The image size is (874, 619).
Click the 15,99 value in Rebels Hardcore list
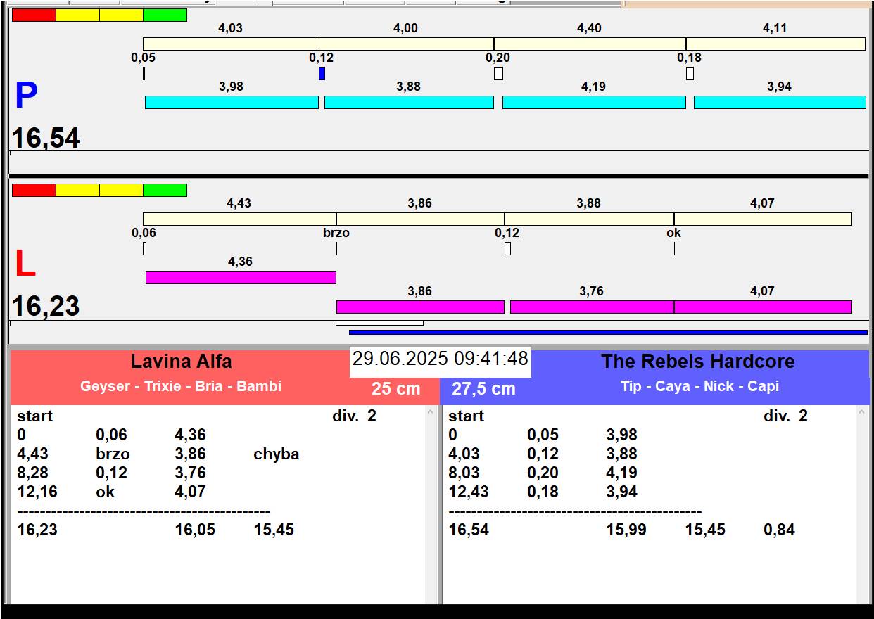pos(627,530)
